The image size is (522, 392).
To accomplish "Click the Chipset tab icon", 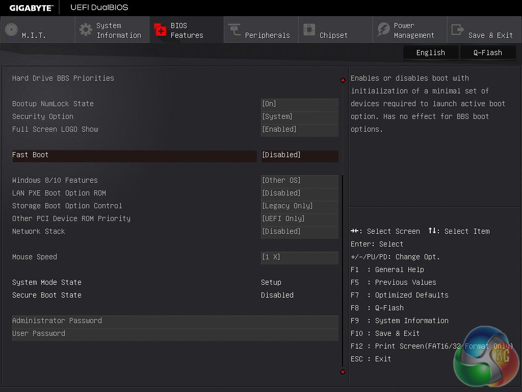I will point(309,30).
